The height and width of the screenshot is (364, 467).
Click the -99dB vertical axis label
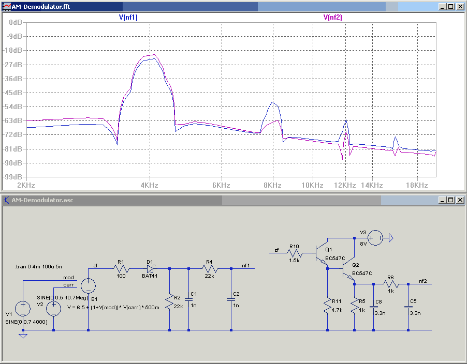(13, 177)
